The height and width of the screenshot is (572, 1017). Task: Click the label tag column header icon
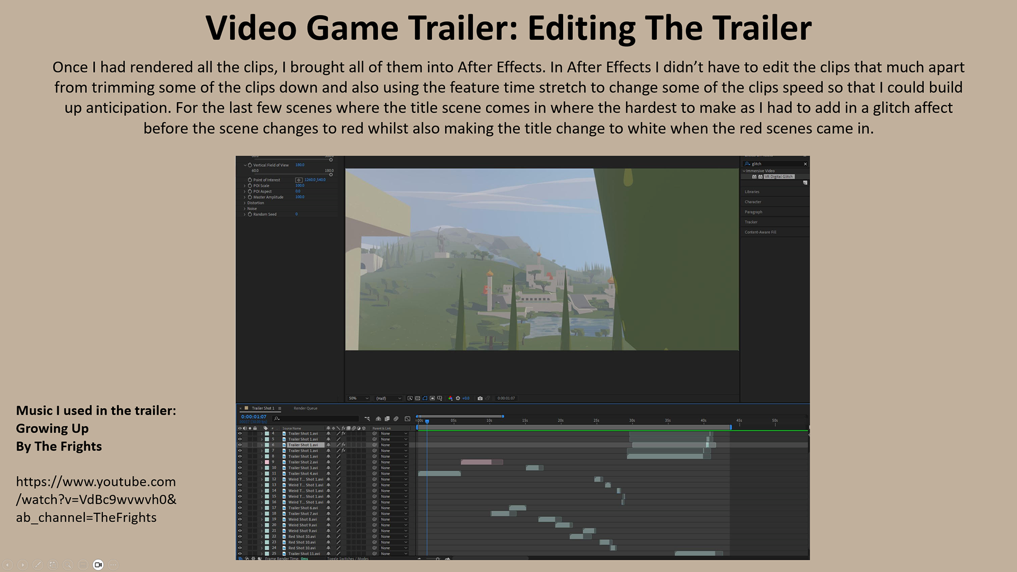click(x=265, y=428)
